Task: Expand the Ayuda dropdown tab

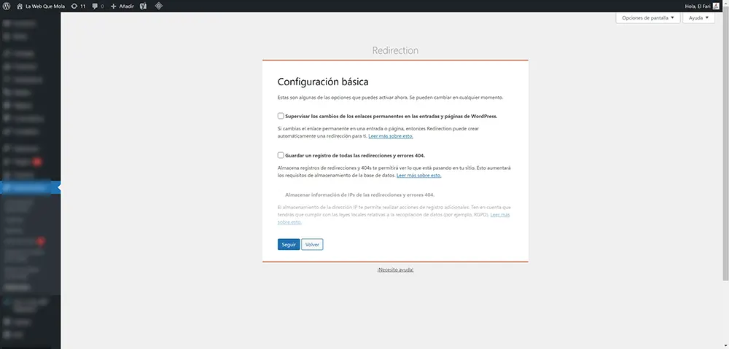Action: (x=698, y=18)
